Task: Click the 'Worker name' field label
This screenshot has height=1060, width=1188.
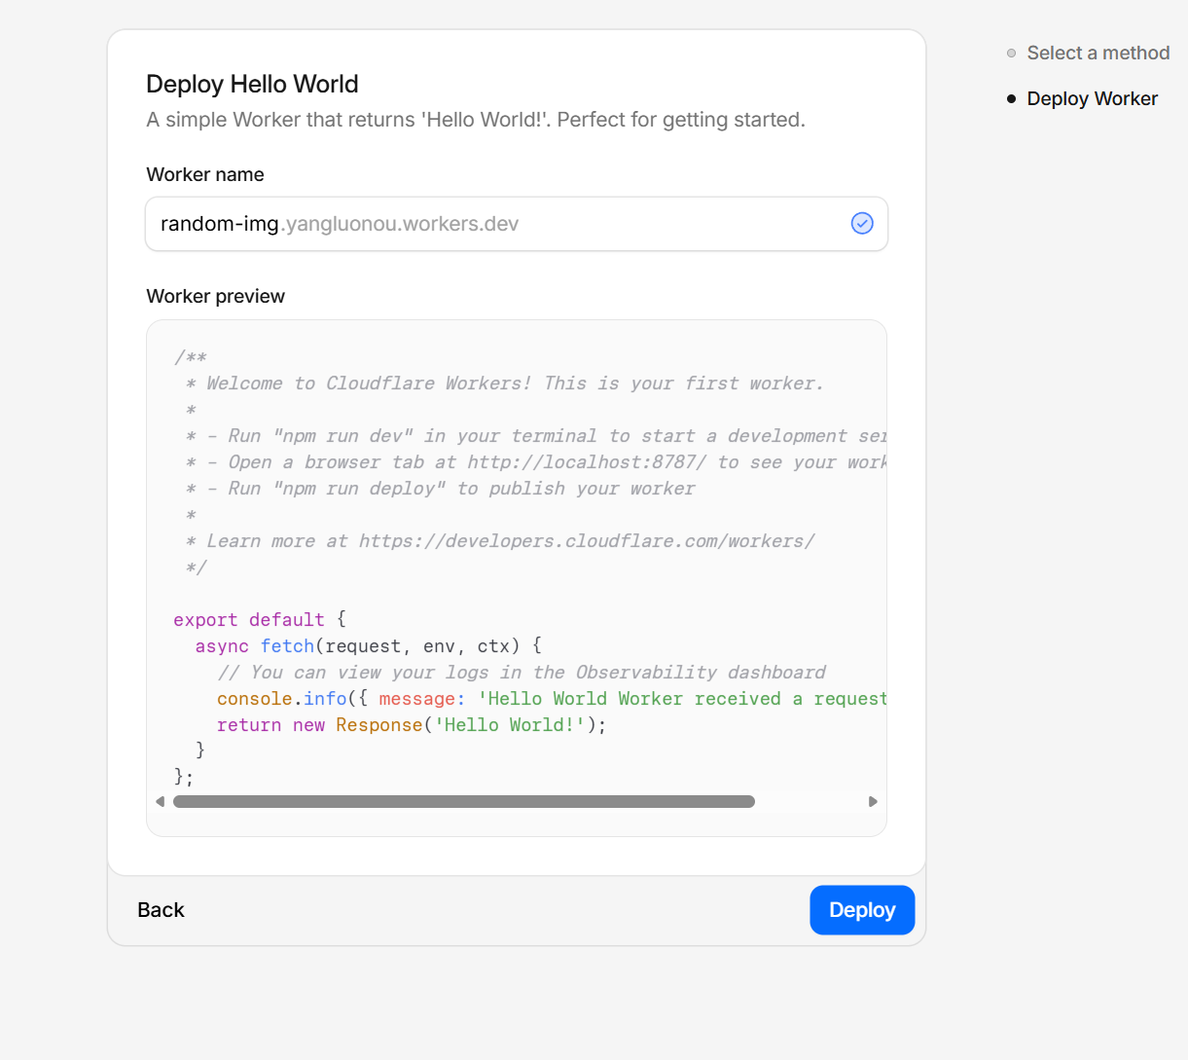Action: [x=205, y=175]
